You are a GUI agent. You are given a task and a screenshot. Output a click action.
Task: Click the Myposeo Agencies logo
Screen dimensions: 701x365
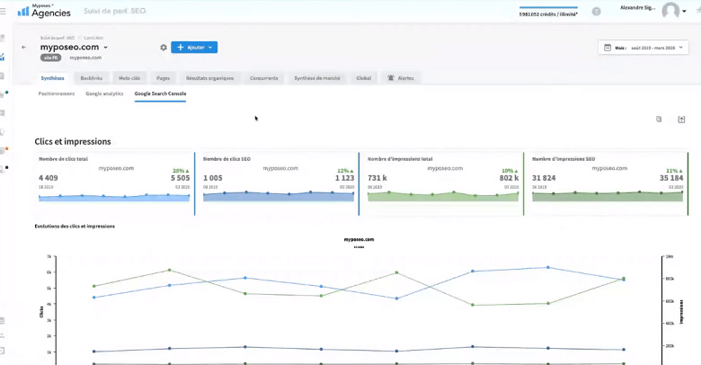coord(44,11)
